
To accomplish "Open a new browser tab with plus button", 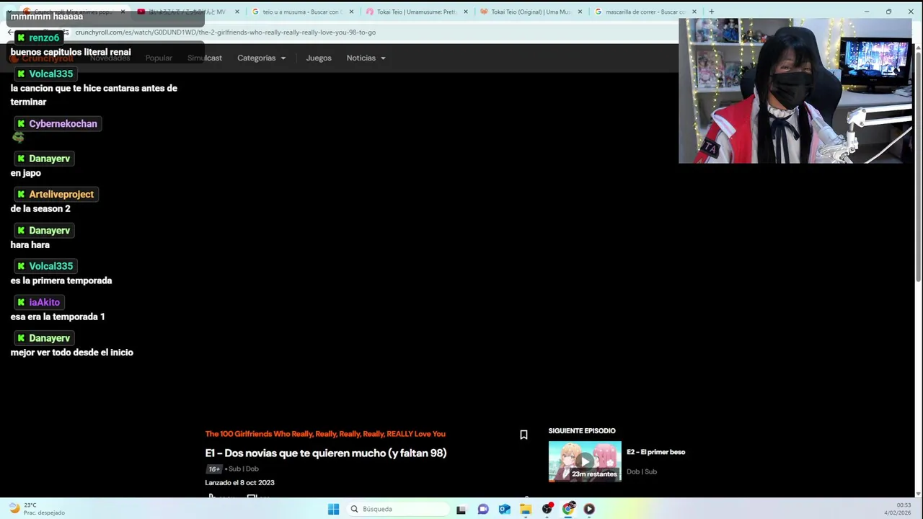I will click(712, 12).
